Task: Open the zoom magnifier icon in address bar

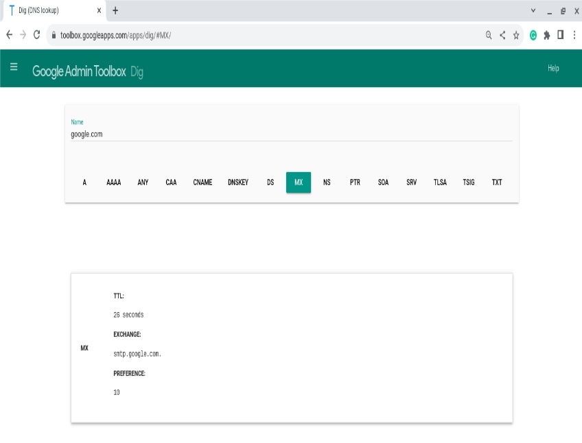Action: [489, 35]
